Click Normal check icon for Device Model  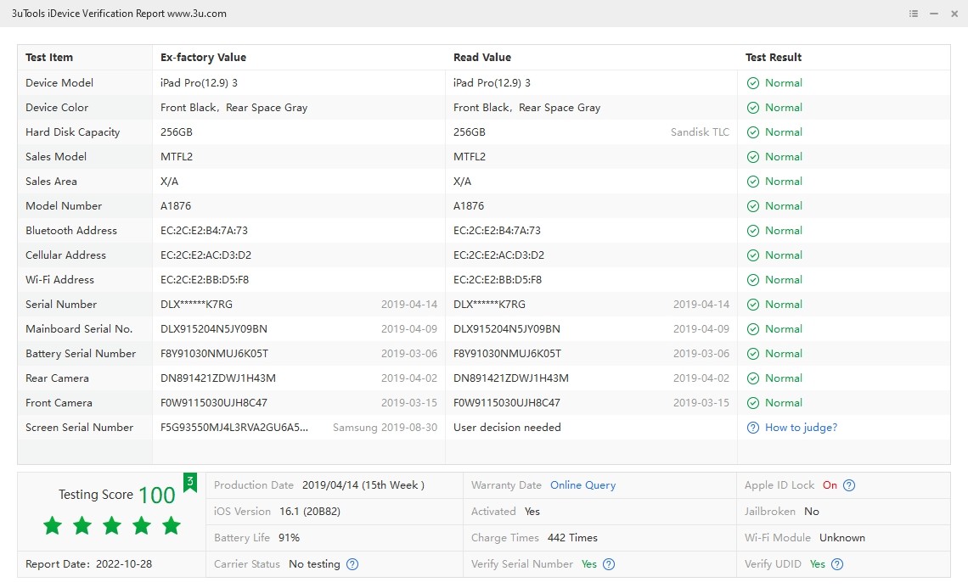pos(752,83)
